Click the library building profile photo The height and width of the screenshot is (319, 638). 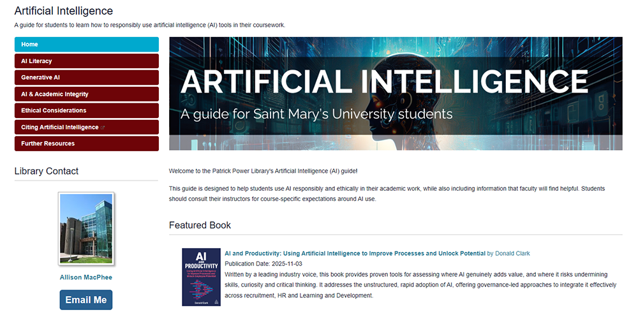86,228
